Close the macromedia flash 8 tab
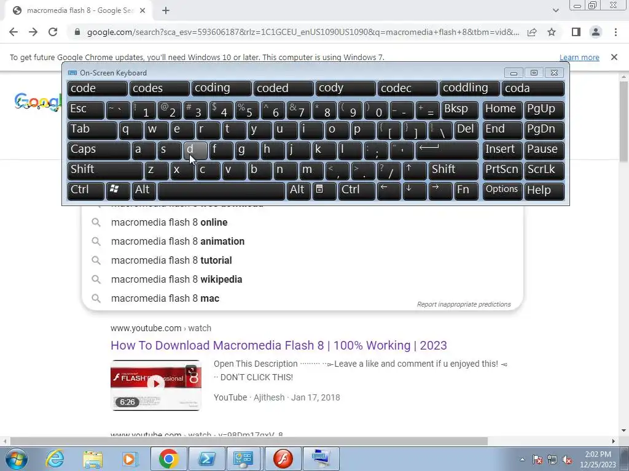The height and width of the screenshot is (471, 629). point(143,11)
